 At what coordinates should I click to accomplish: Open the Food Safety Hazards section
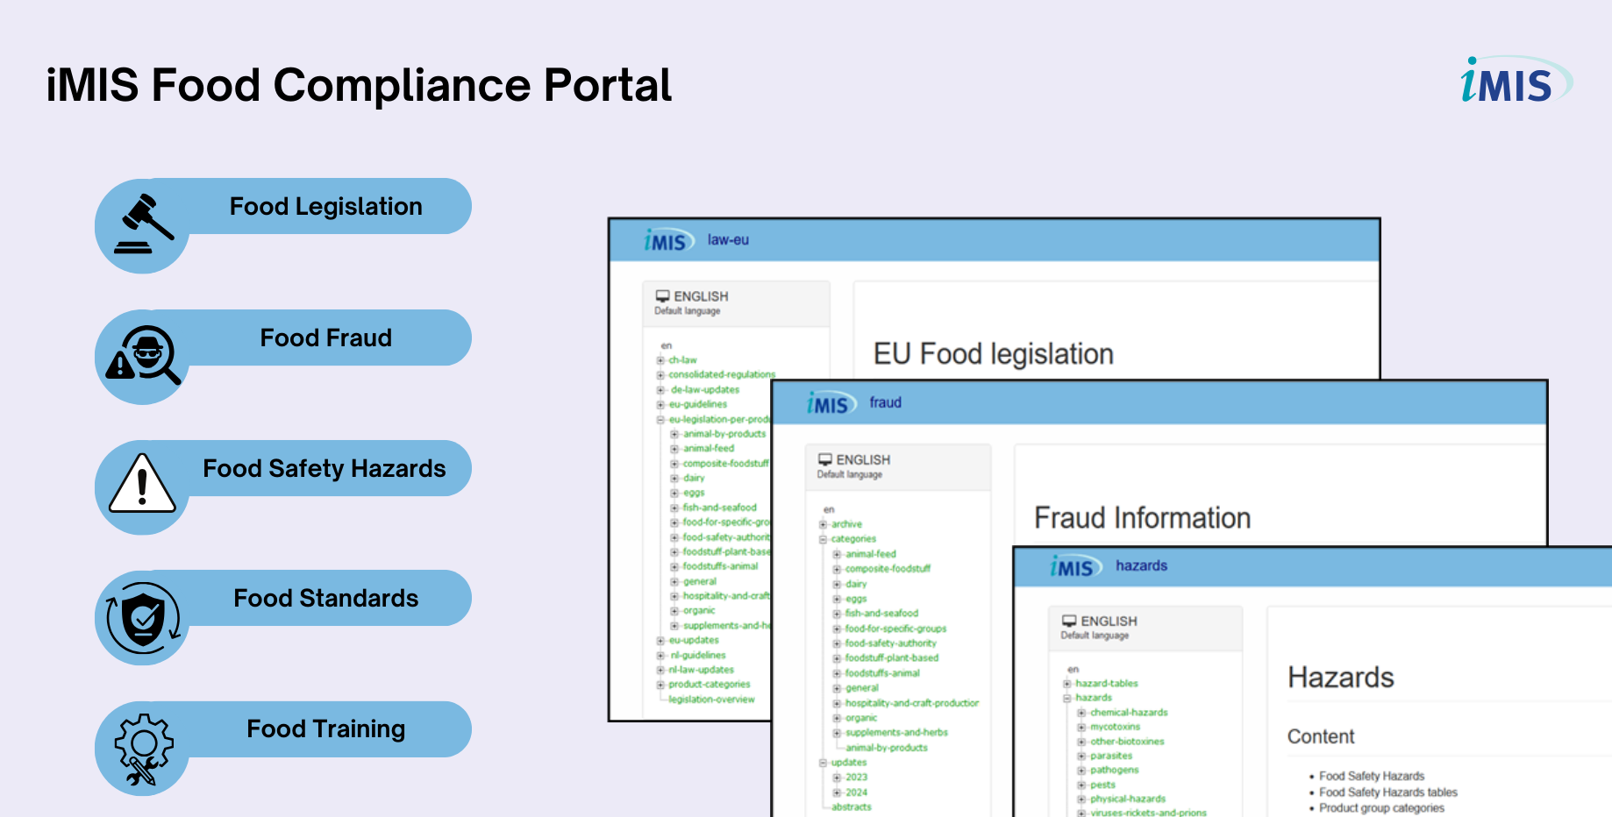(325, 468)
